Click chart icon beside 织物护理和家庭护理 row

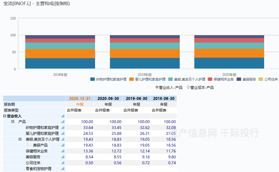pyautogui.click(x=63, y=128)
